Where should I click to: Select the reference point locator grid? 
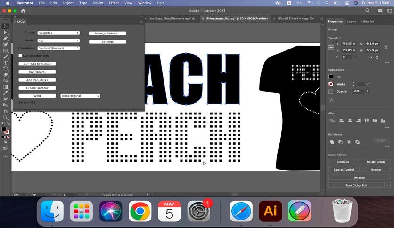tap(331, 47)
